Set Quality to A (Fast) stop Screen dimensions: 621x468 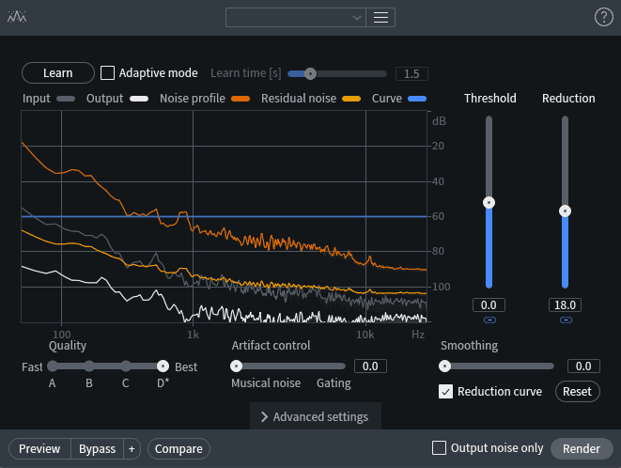[53, 367]
